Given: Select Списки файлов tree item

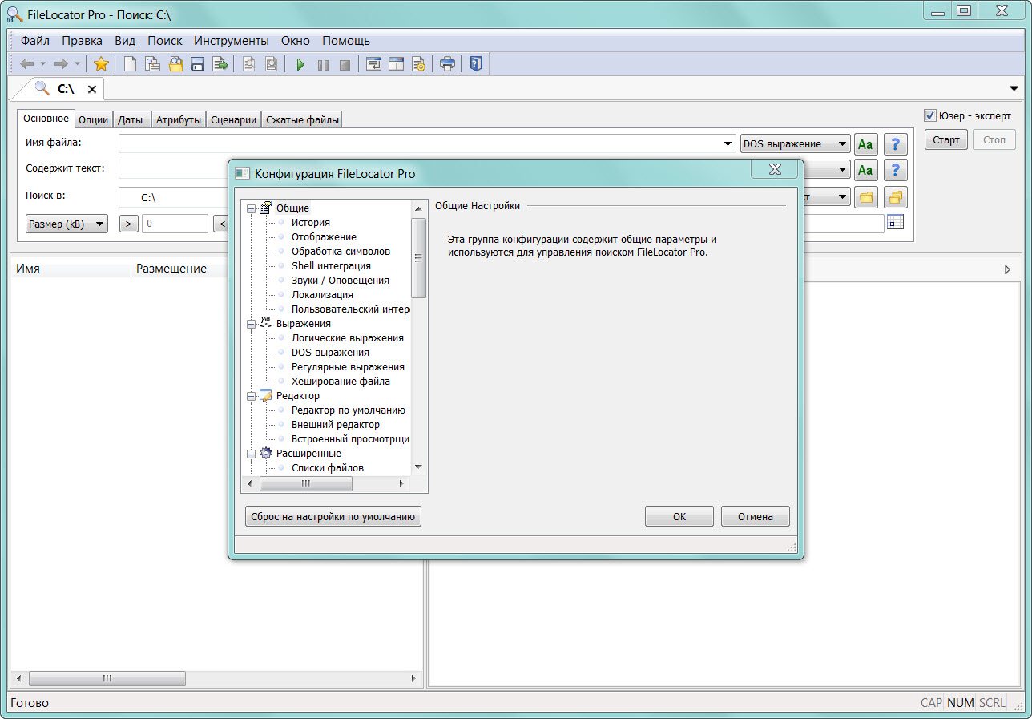Looking at the screenshot, I should point(328,468).
